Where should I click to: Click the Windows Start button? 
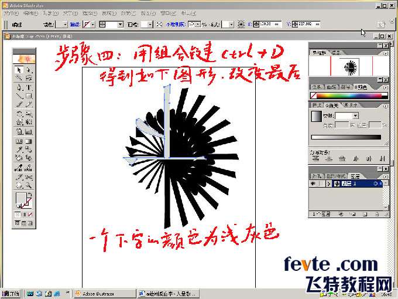point(11,293)
